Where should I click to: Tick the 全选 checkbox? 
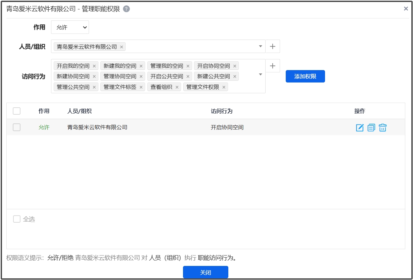17,219
